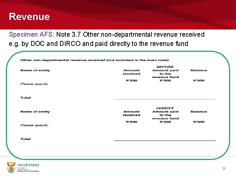Image resolution: width=236 pixels, height=177 pixels.
Task: Click "R'000" below Amount received in 20YY/ZZ section
Action: pyautogui.click(x=131, y=81)
